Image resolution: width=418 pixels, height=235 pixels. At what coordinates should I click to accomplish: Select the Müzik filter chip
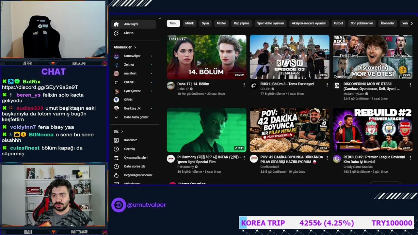coord(189,23)
